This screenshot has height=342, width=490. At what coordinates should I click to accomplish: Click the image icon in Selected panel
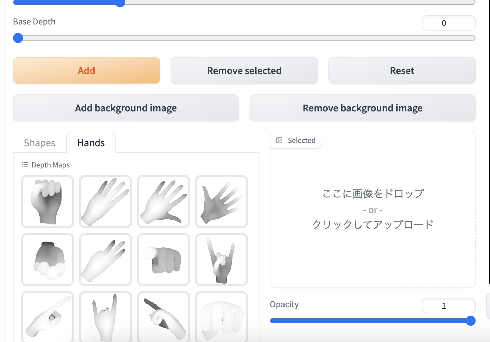coord(279,140)
